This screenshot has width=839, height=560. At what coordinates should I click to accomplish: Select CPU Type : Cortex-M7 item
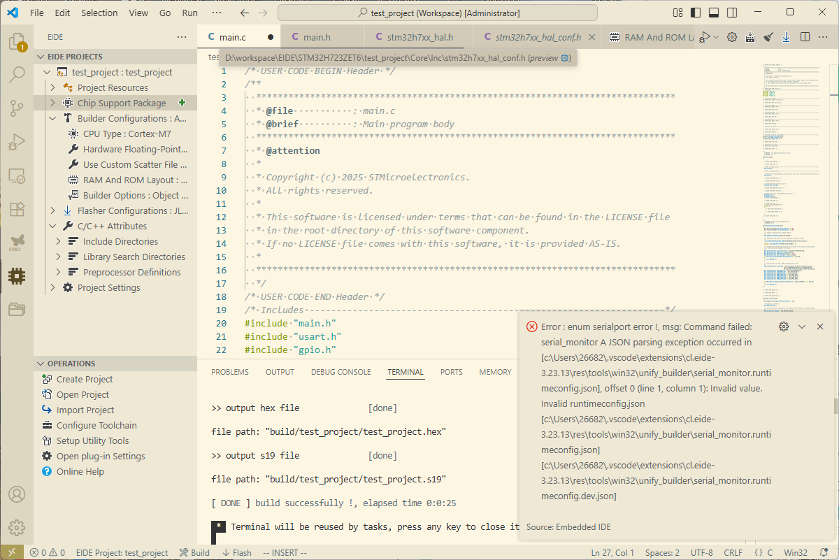point(127,134)
